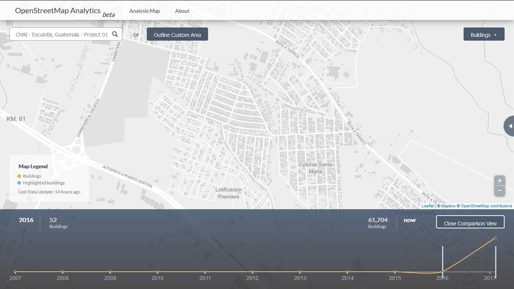Click the blue Highlighted buildings legend swatch
Image resolution: width=514 pixels, height=289 pixels.
tap(19, 183)
